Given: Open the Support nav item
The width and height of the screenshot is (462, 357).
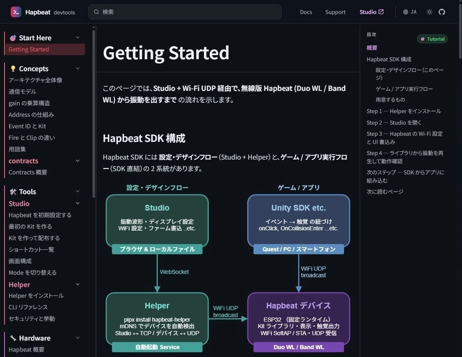Looking at the screenshot, I should [335, 12].
